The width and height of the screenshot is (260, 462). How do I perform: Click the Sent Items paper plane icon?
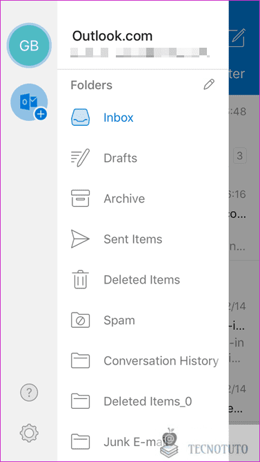[80, 239]
